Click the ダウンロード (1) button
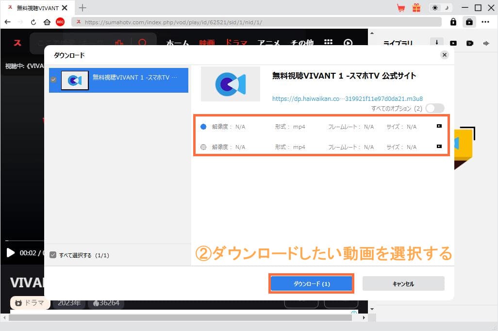 click(x=311, y=283)
